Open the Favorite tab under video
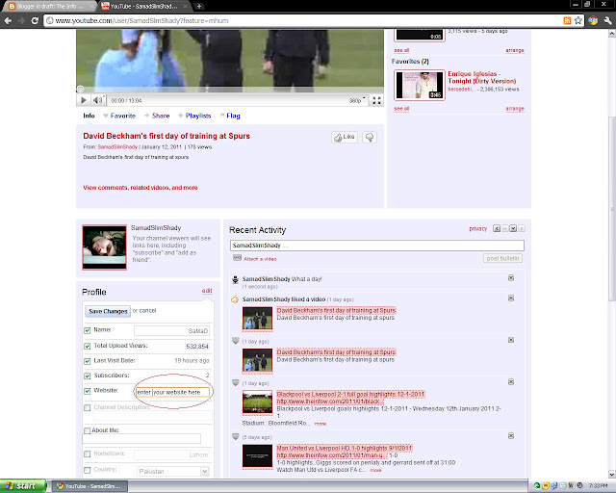The image size is (616, 493). click(x=119, y=116)
